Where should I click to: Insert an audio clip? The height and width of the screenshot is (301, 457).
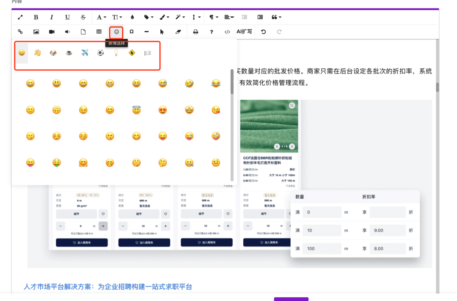point(67,32)
